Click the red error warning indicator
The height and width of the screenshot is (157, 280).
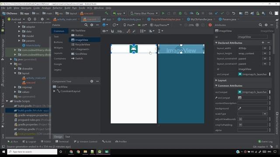(210, 25)
